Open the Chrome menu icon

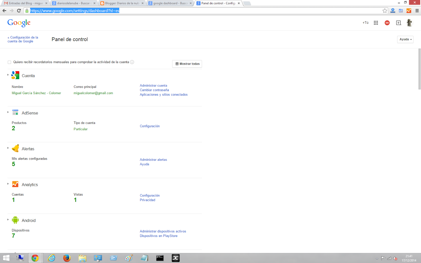417,11
